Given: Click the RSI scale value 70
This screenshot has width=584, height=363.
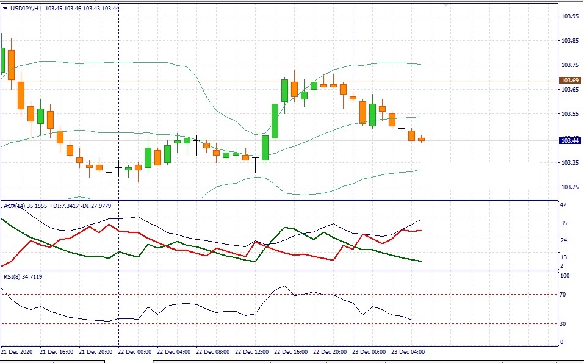Looking at the screenshot, I should click(564, 295).
